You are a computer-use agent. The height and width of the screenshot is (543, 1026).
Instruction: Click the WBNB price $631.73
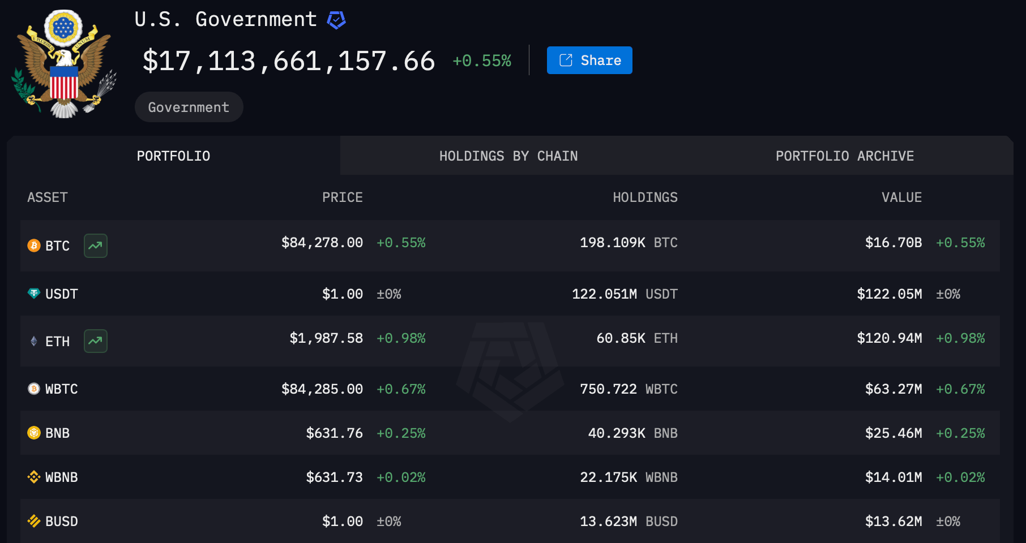click(x=335, y=477)
